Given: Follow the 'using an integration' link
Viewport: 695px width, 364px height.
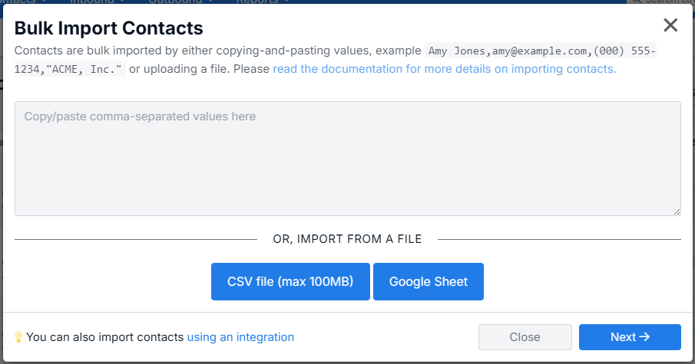Looking at the screenshot, I should [240, 337].
